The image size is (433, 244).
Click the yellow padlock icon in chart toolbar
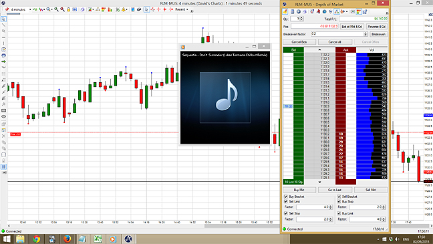pos(68,9)
